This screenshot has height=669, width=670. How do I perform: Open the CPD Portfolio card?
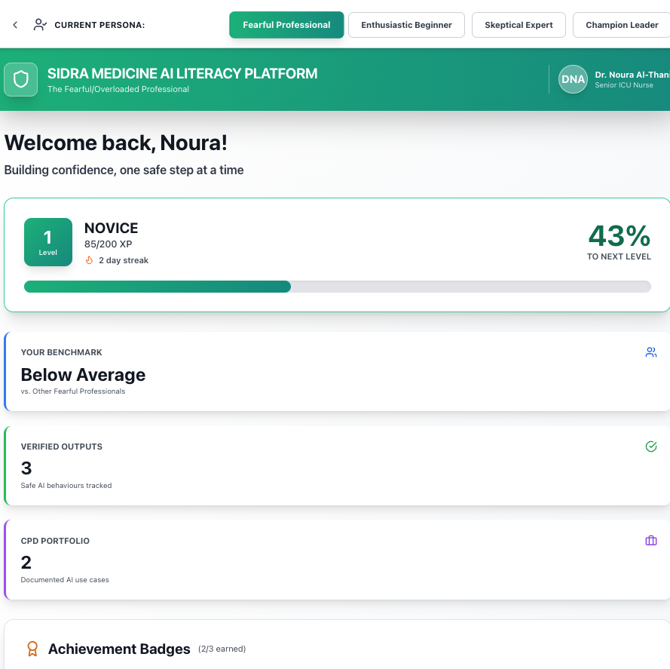click(x=336, y=560)
